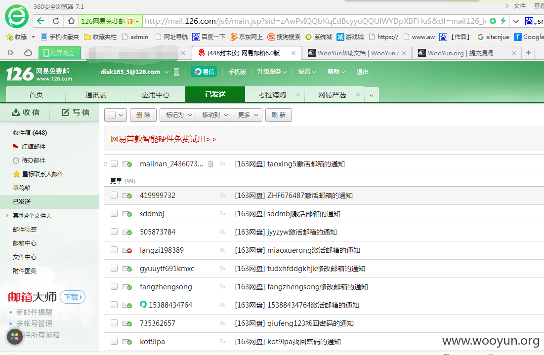Screen dimensions: 544x355
Task: Open 京东网上 bookmark
Action: (x=247, y=37)
